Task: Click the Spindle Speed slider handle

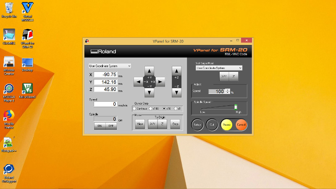Action: click(x=236, y=107)
